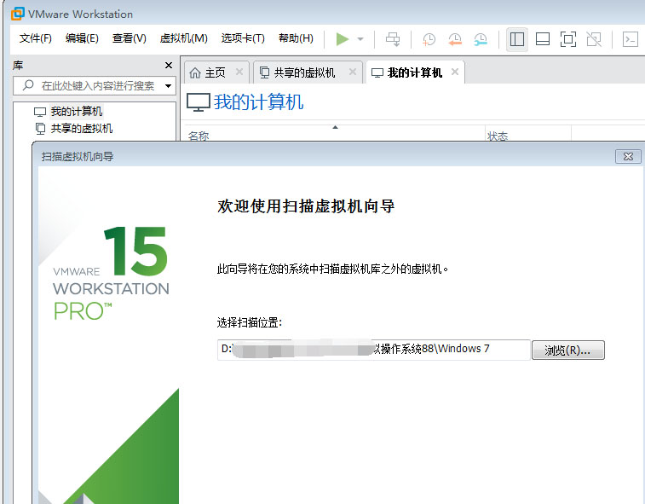645x504 pixels.
Task: Open the power options dropdown arrow
Action: pos(360,39)
